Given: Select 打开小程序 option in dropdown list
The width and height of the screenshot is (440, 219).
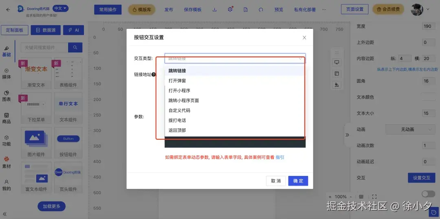Looking at the screenshot, I should click(x=235, y=91).
